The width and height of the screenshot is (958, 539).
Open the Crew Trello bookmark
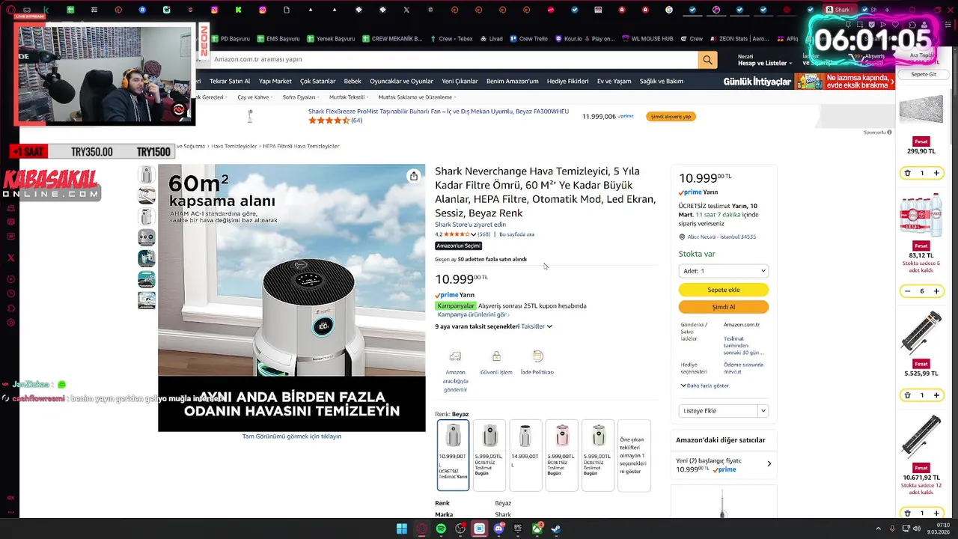point(528,39)
